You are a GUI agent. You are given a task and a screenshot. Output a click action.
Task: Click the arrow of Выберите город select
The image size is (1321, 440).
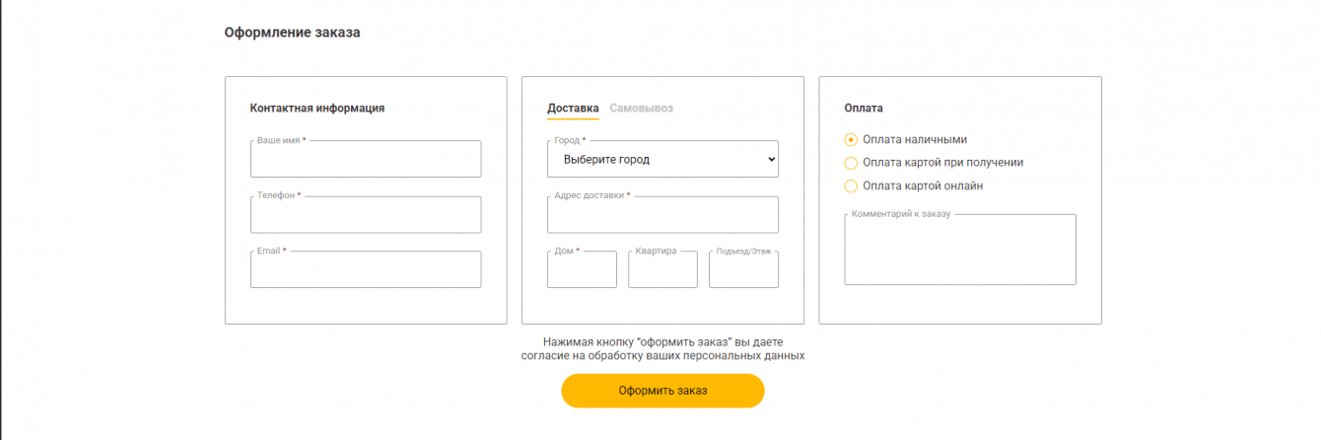pyautogui.click(x=770, y=160)
